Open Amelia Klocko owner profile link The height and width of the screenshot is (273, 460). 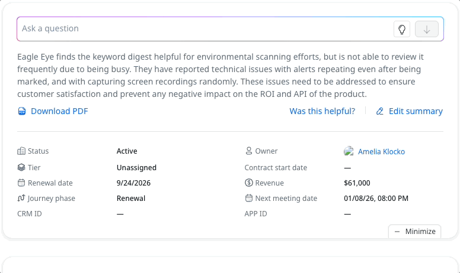(381, 152)
